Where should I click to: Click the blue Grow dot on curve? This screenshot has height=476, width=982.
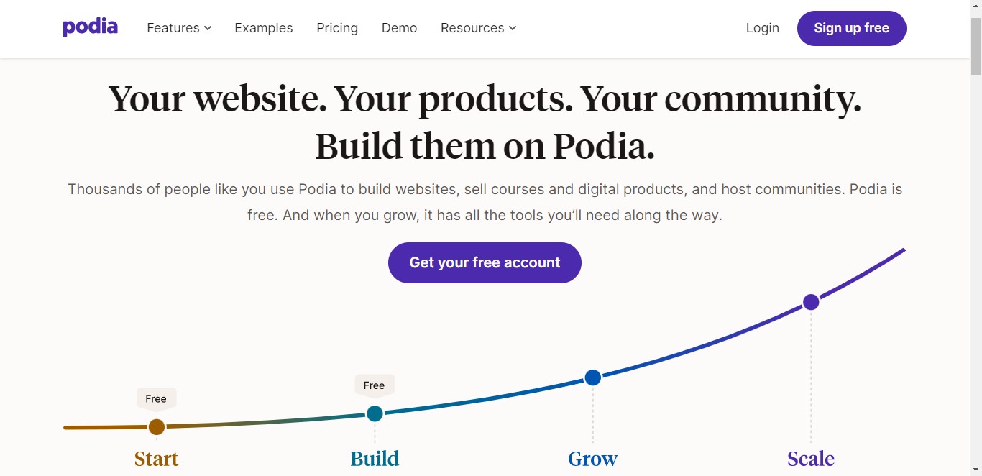(x=592, y=377)
